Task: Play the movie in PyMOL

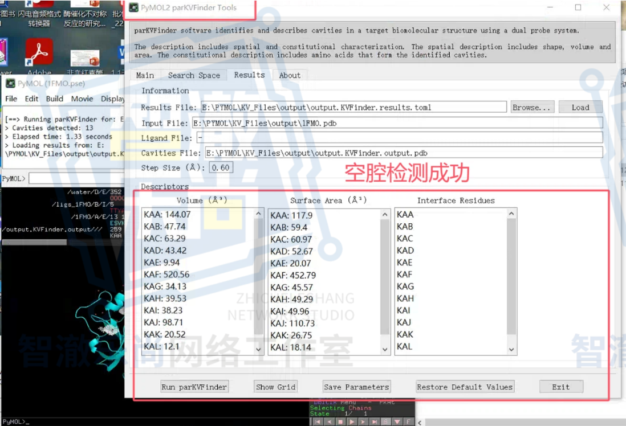Action: click(x=352, y=421)
